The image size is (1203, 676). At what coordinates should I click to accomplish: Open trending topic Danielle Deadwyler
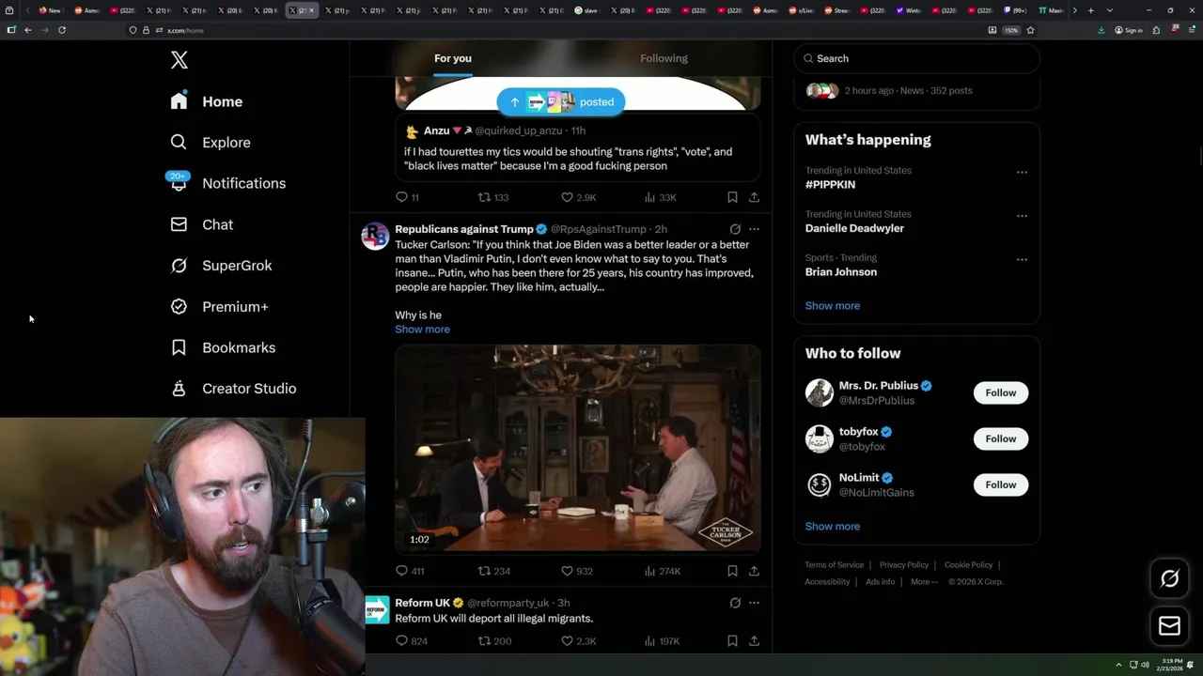pos(854,228)
